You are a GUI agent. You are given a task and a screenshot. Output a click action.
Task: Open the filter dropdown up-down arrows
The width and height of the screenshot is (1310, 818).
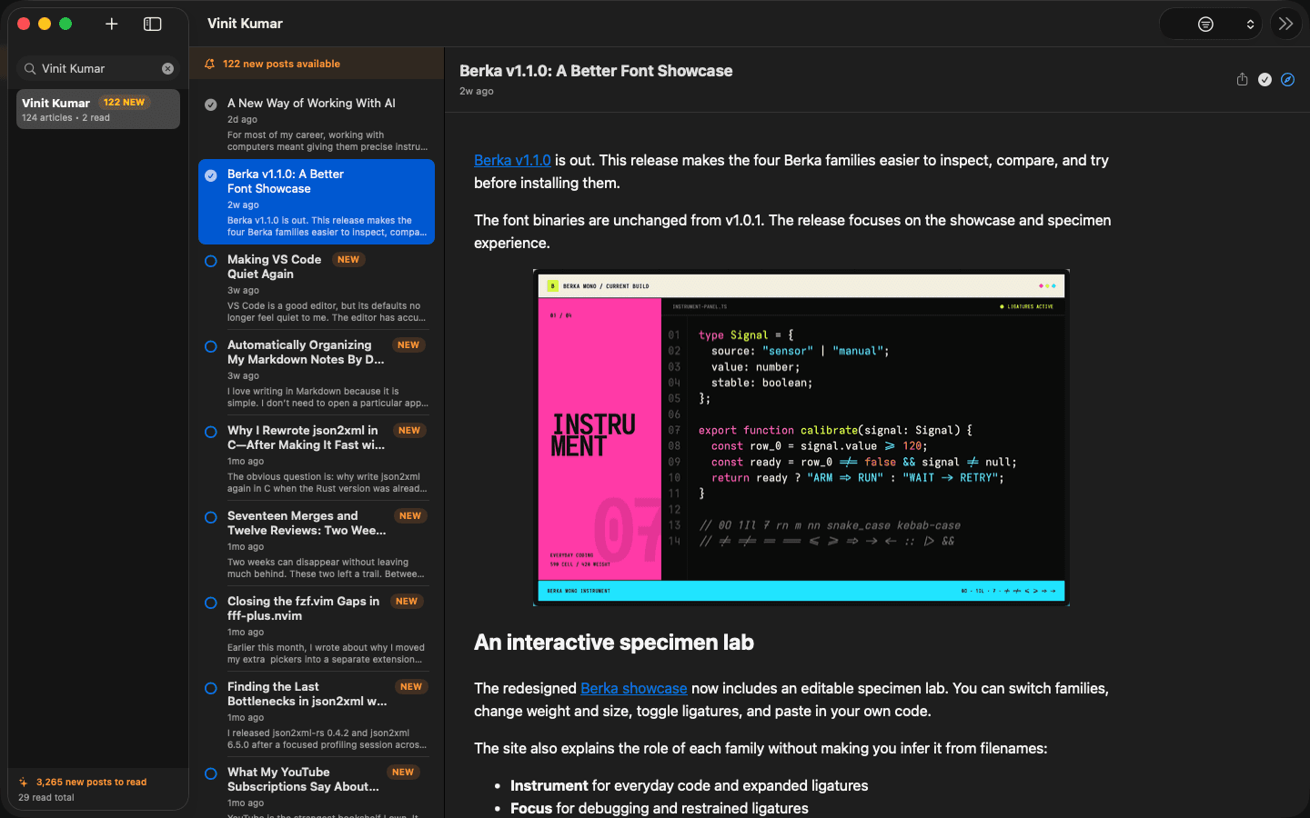pyautogui.click(x=1250, y=25)
